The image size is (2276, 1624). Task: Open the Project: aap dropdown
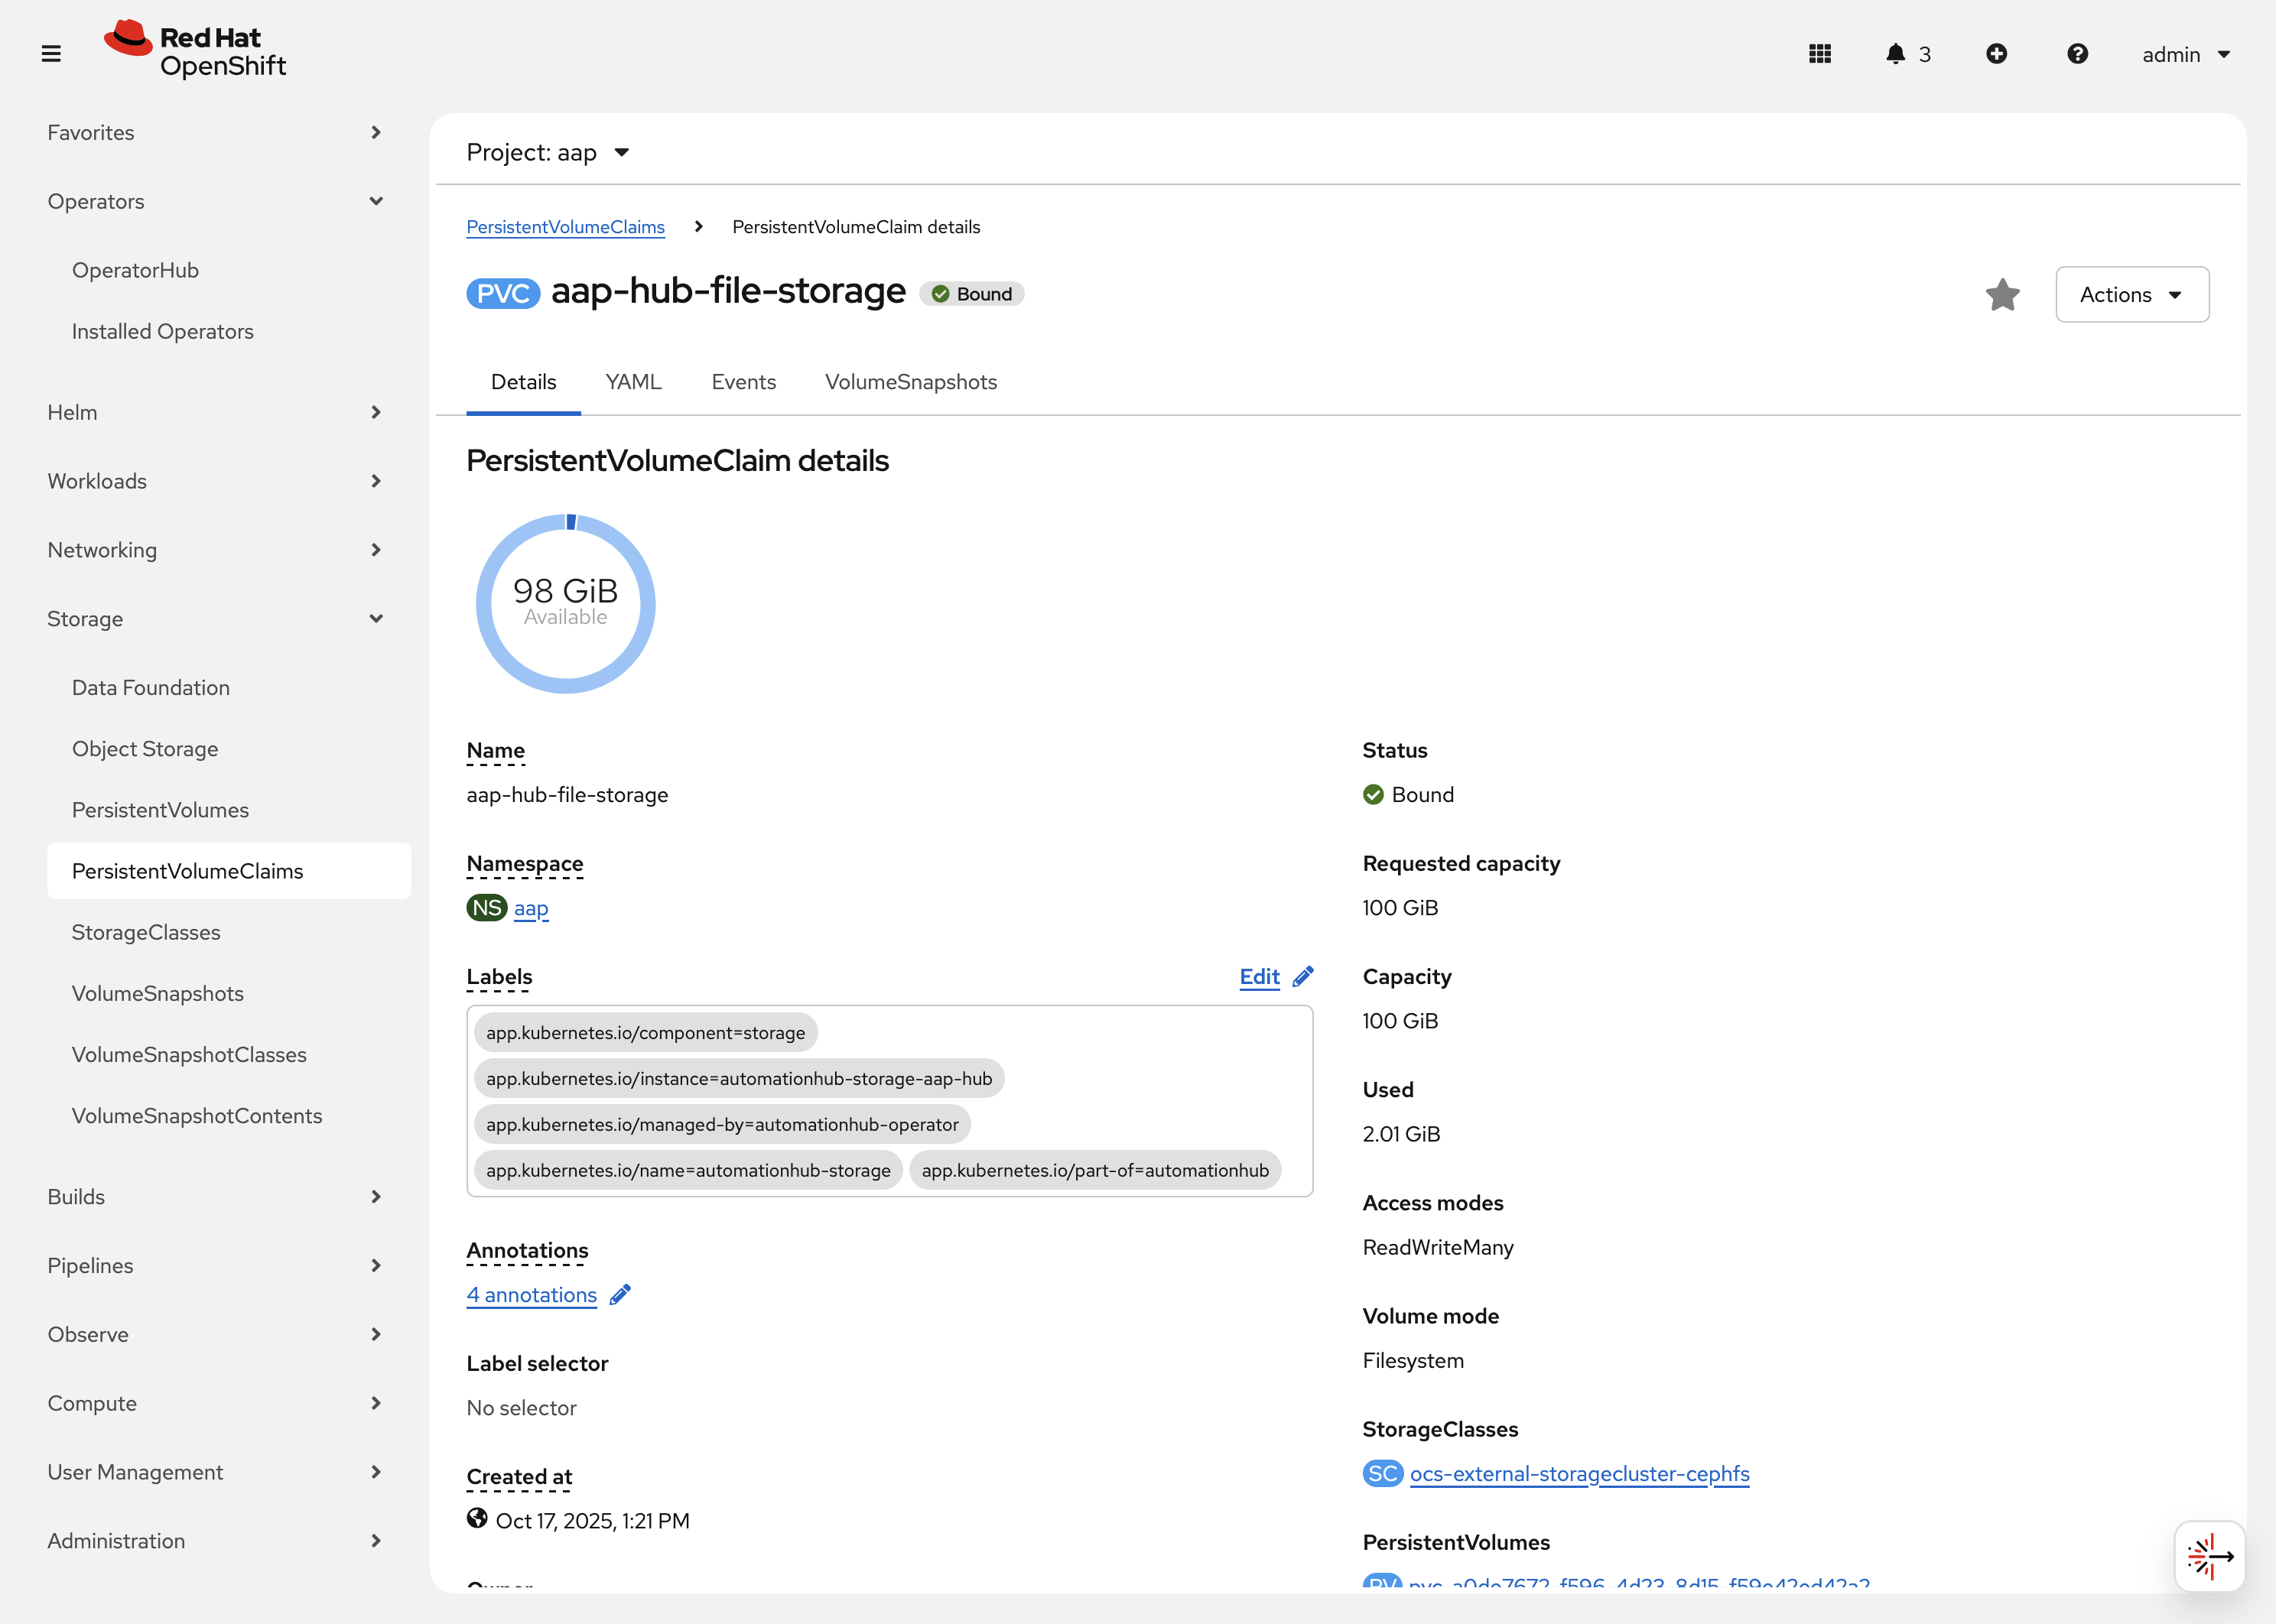548,152
